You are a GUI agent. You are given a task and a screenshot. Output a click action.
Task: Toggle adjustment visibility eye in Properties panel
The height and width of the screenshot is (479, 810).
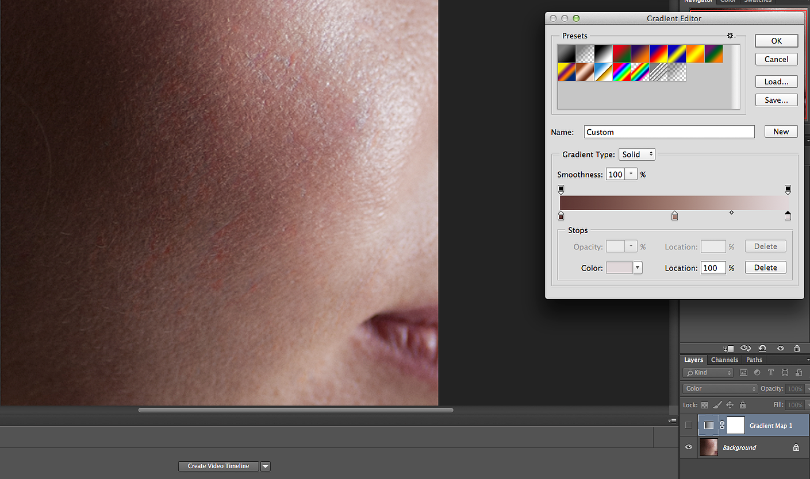781,348
